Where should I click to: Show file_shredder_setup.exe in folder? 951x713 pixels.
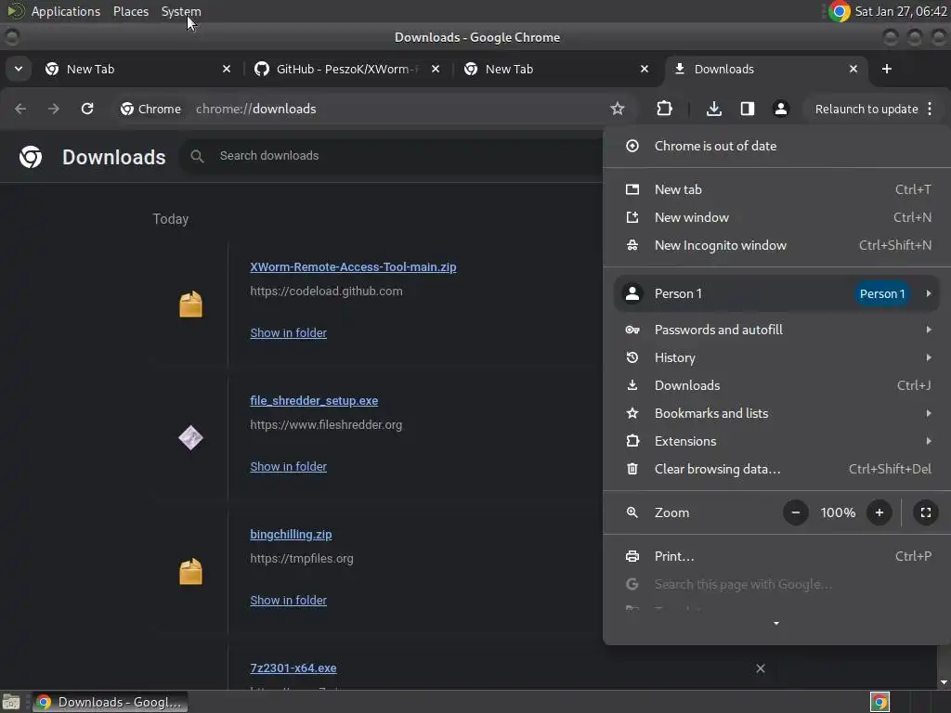click(289, 467)
